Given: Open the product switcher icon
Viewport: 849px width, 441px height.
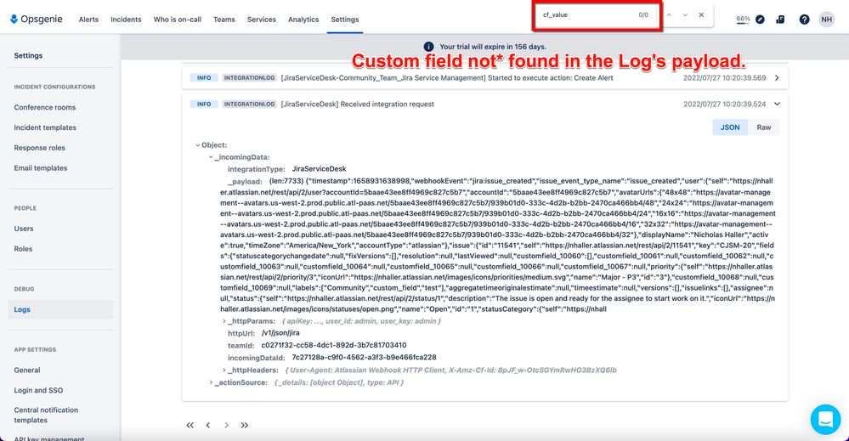Looking at the screenshot, I should click(780, 20).
